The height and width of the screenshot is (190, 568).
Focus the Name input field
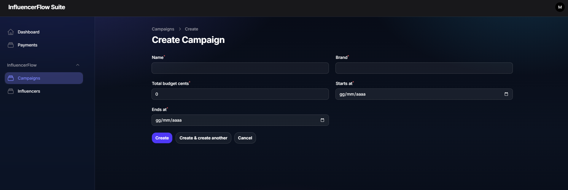[x=240, y=68]
